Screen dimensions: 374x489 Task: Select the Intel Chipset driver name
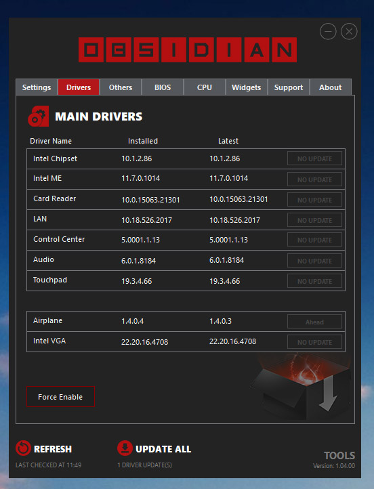(x=55, y=158)
